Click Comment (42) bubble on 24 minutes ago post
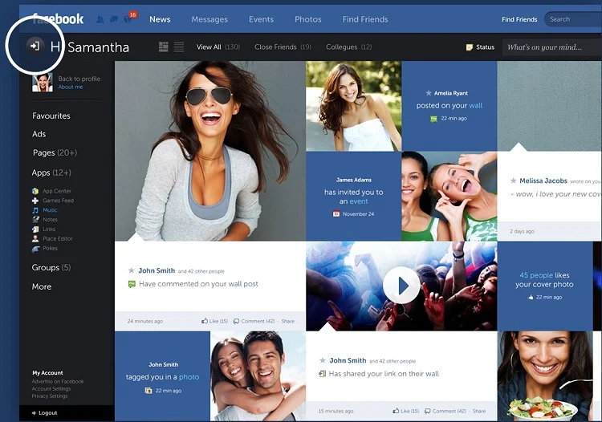The height and width of the screenshot is (422, 602). coord(236,322)
